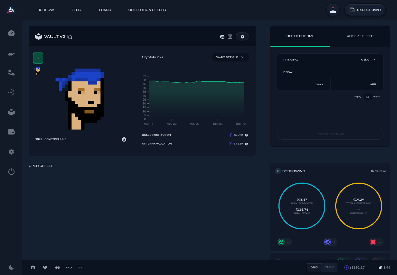Click the app logo at top left

coord(11,10)
